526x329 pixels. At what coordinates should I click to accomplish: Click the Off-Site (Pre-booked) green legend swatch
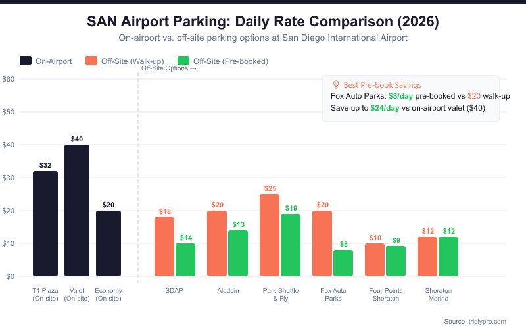coord(183,61)
